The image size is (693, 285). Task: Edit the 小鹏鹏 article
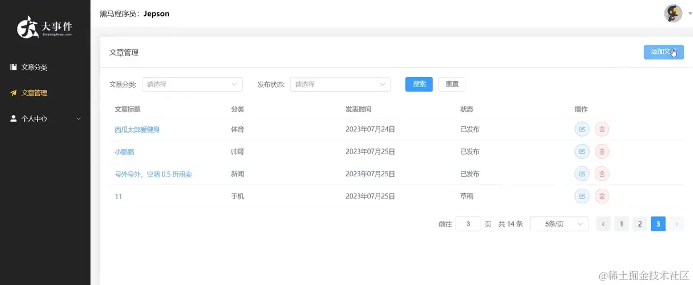coord(582,151)
